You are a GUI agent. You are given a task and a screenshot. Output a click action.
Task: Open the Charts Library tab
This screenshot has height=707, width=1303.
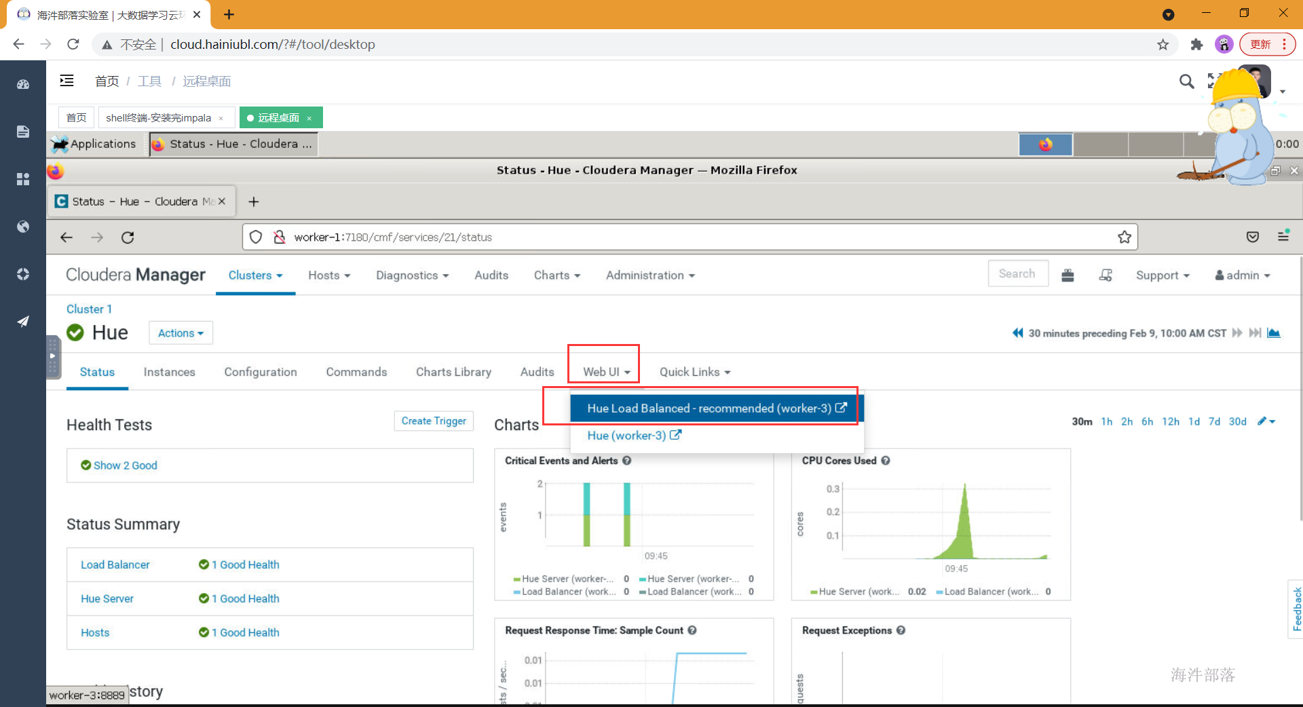[x=453, y=372]
